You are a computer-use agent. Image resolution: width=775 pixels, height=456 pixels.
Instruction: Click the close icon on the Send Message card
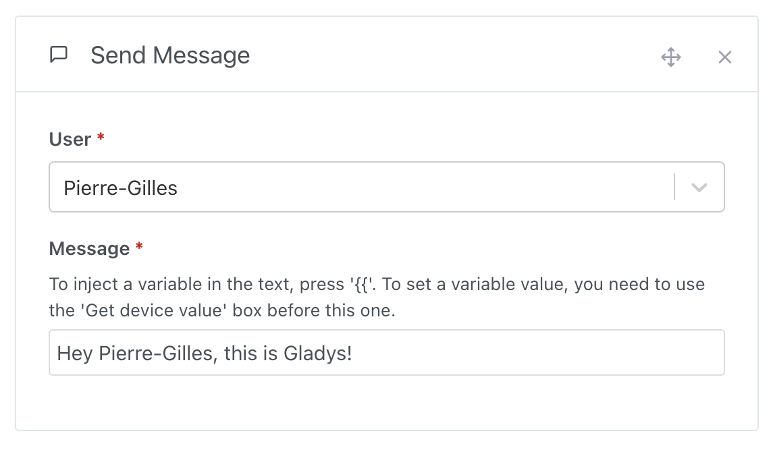coord(724,57)
